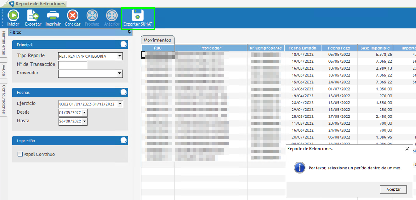The image size is (416, 200).
Task: Open the Configuraciones side tab
Action: click(x=4, y=99)
